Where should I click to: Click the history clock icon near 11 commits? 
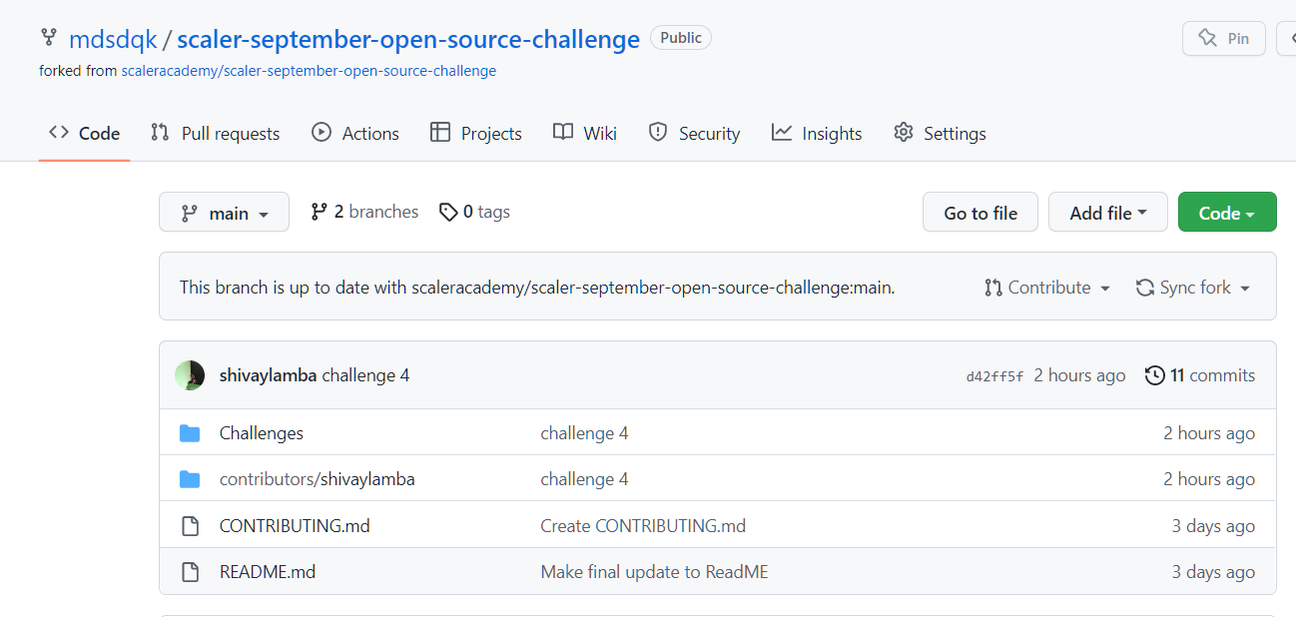(x=1156, y=374)
